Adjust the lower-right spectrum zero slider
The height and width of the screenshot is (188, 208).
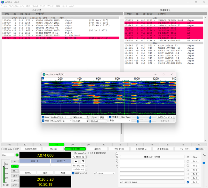click(150, 121)
